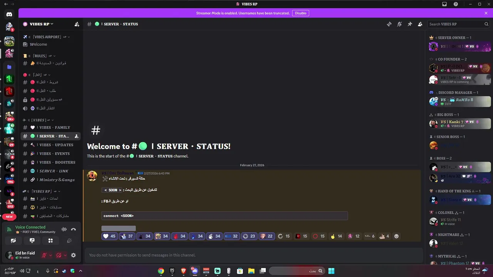Hide the Member List icon in header
This screenshot has width=493, height=277.
pos(420,24)
